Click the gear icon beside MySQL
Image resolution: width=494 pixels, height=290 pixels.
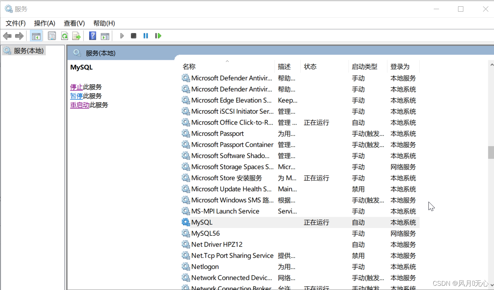pos(186,222)
